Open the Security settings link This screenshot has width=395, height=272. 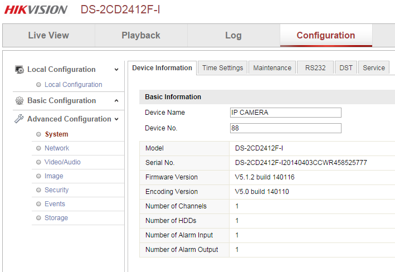click(56, 190)
